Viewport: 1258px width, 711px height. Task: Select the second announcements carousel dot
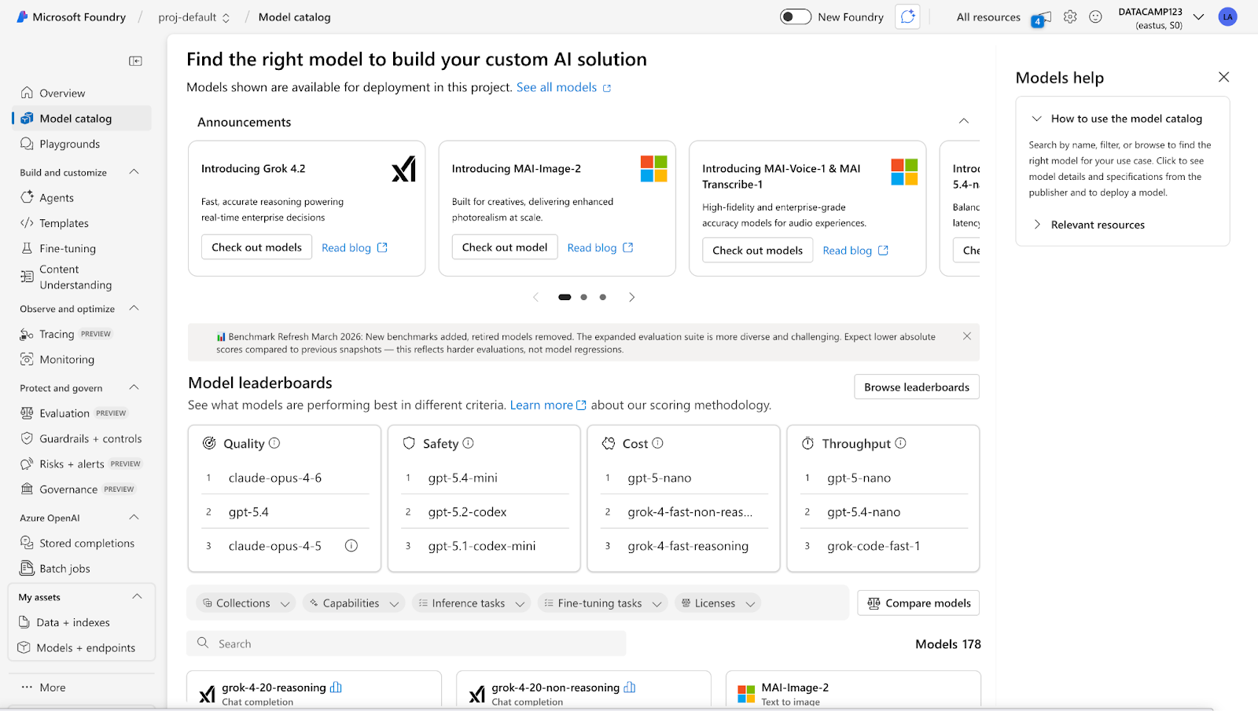click(x=583, y=297)
